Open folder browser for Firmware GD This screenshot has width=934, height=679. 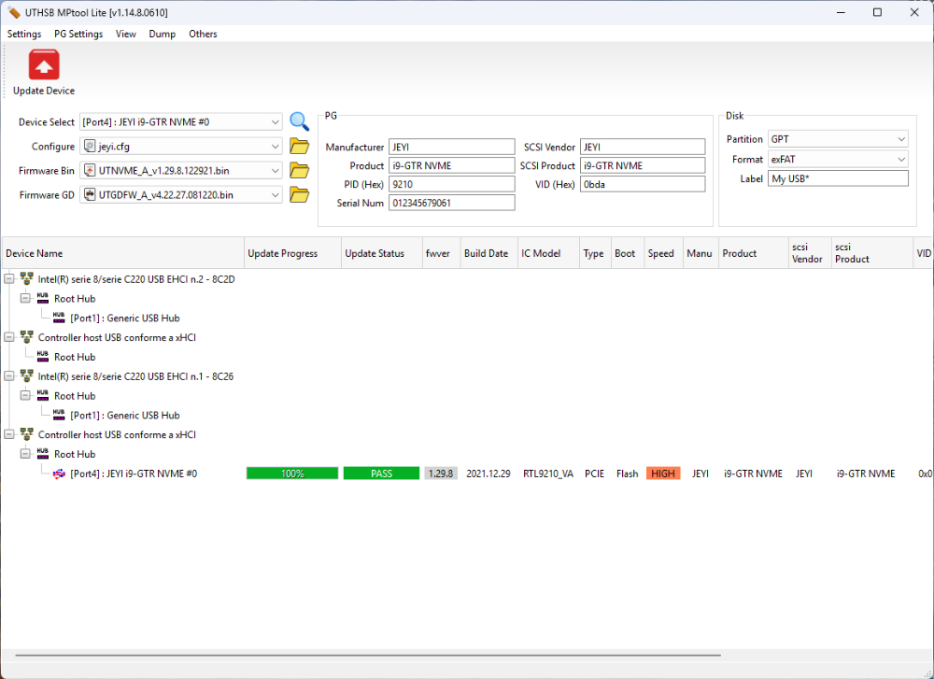tap(299, 194)
